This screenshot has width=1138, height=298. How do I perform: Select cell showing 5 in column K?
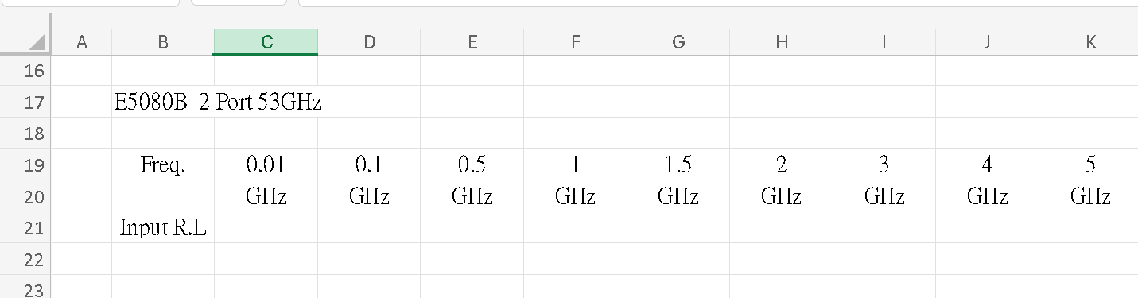[1089, 164]
